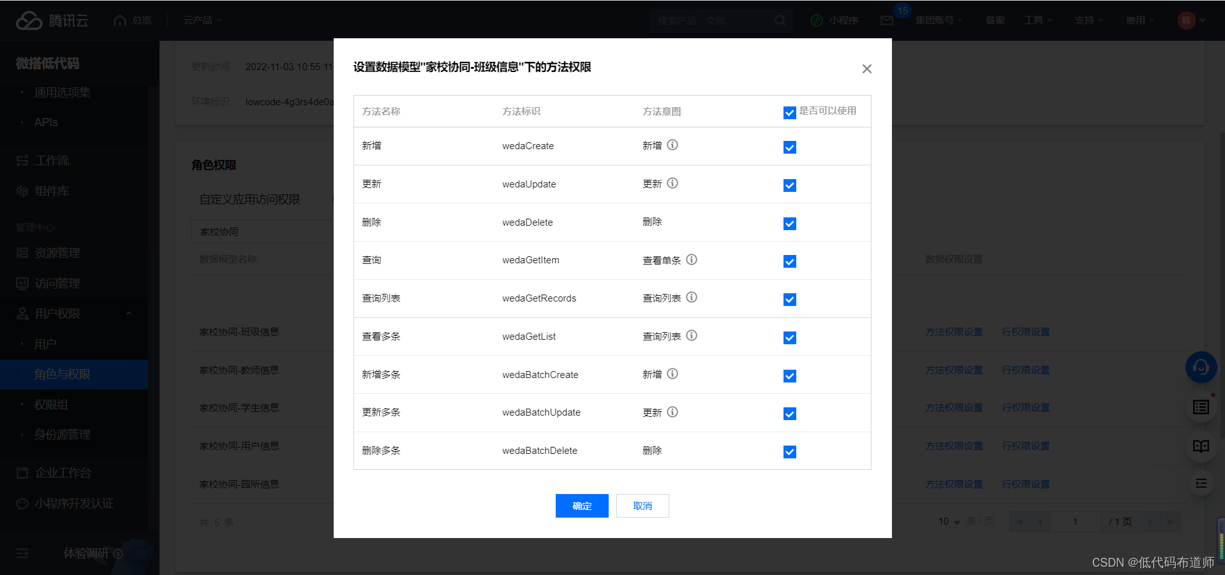Click info icon in wedaBatchCreate row
The height and width of the screenshot is (575, 1225).
[x=672, y=374]
